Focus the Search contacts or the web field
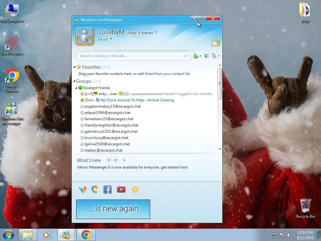The height and width of the screenshot is (241, 321). point(133,56)
